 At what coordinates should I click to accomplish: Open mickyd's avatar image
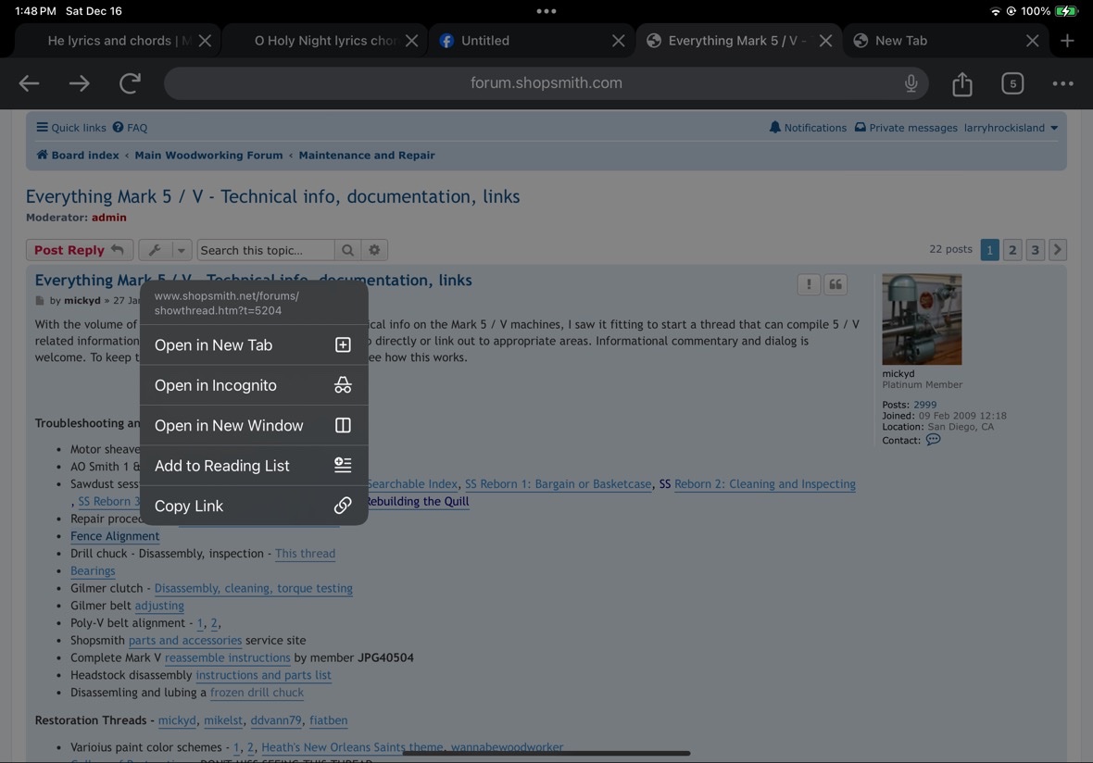[922, 319]
